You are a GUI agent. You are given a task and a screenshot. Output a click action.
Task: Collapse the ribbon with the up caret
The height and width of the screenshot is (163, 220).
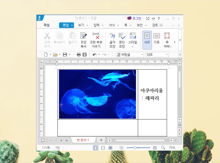[173, 25]
